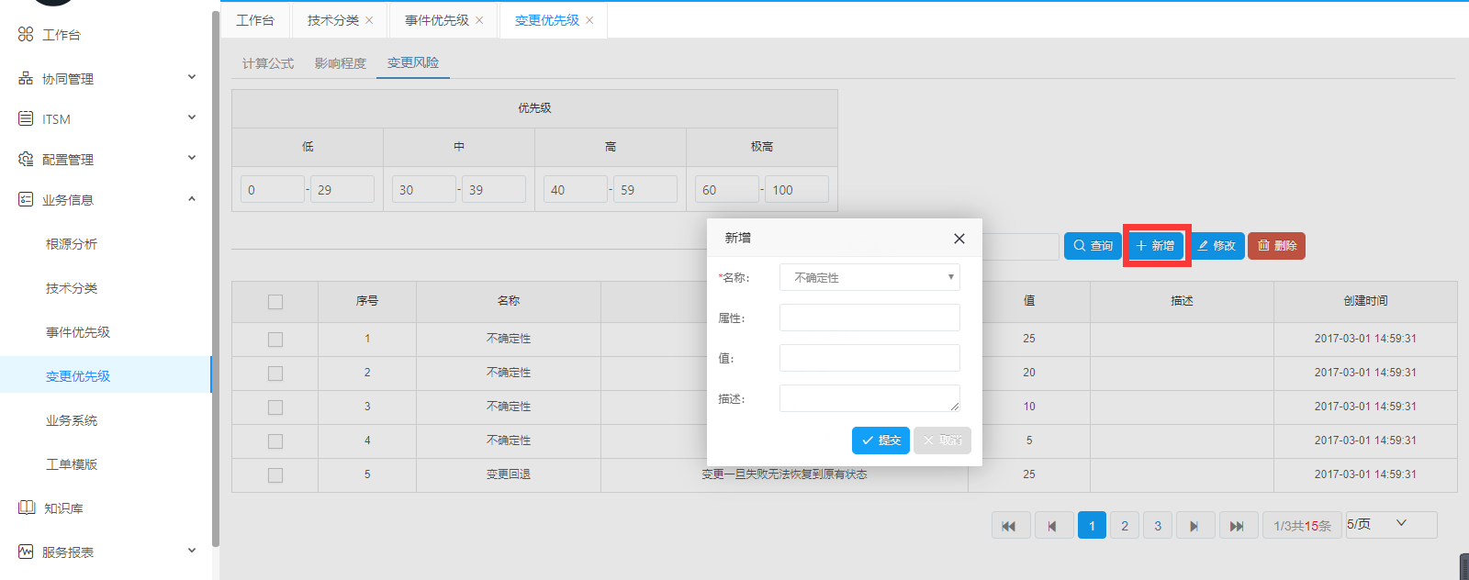Toggle the select-all header checkbox
1469x580 pixels.
(275, 302)
